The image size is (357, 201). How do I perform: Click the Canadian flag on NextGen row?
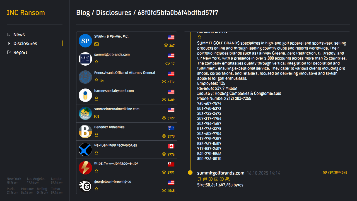coord(171,146)
